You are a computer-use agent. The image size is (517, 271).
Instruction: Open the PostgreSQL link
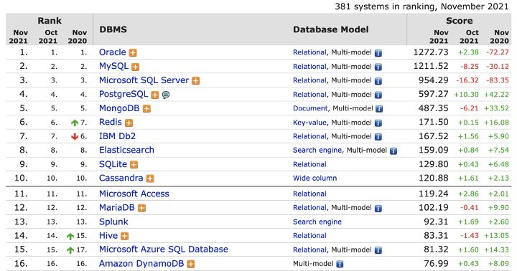(x=124, y=94)
